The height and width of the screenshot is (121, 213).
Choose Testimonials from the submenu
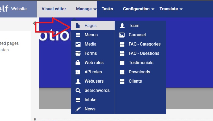point(141,63)
